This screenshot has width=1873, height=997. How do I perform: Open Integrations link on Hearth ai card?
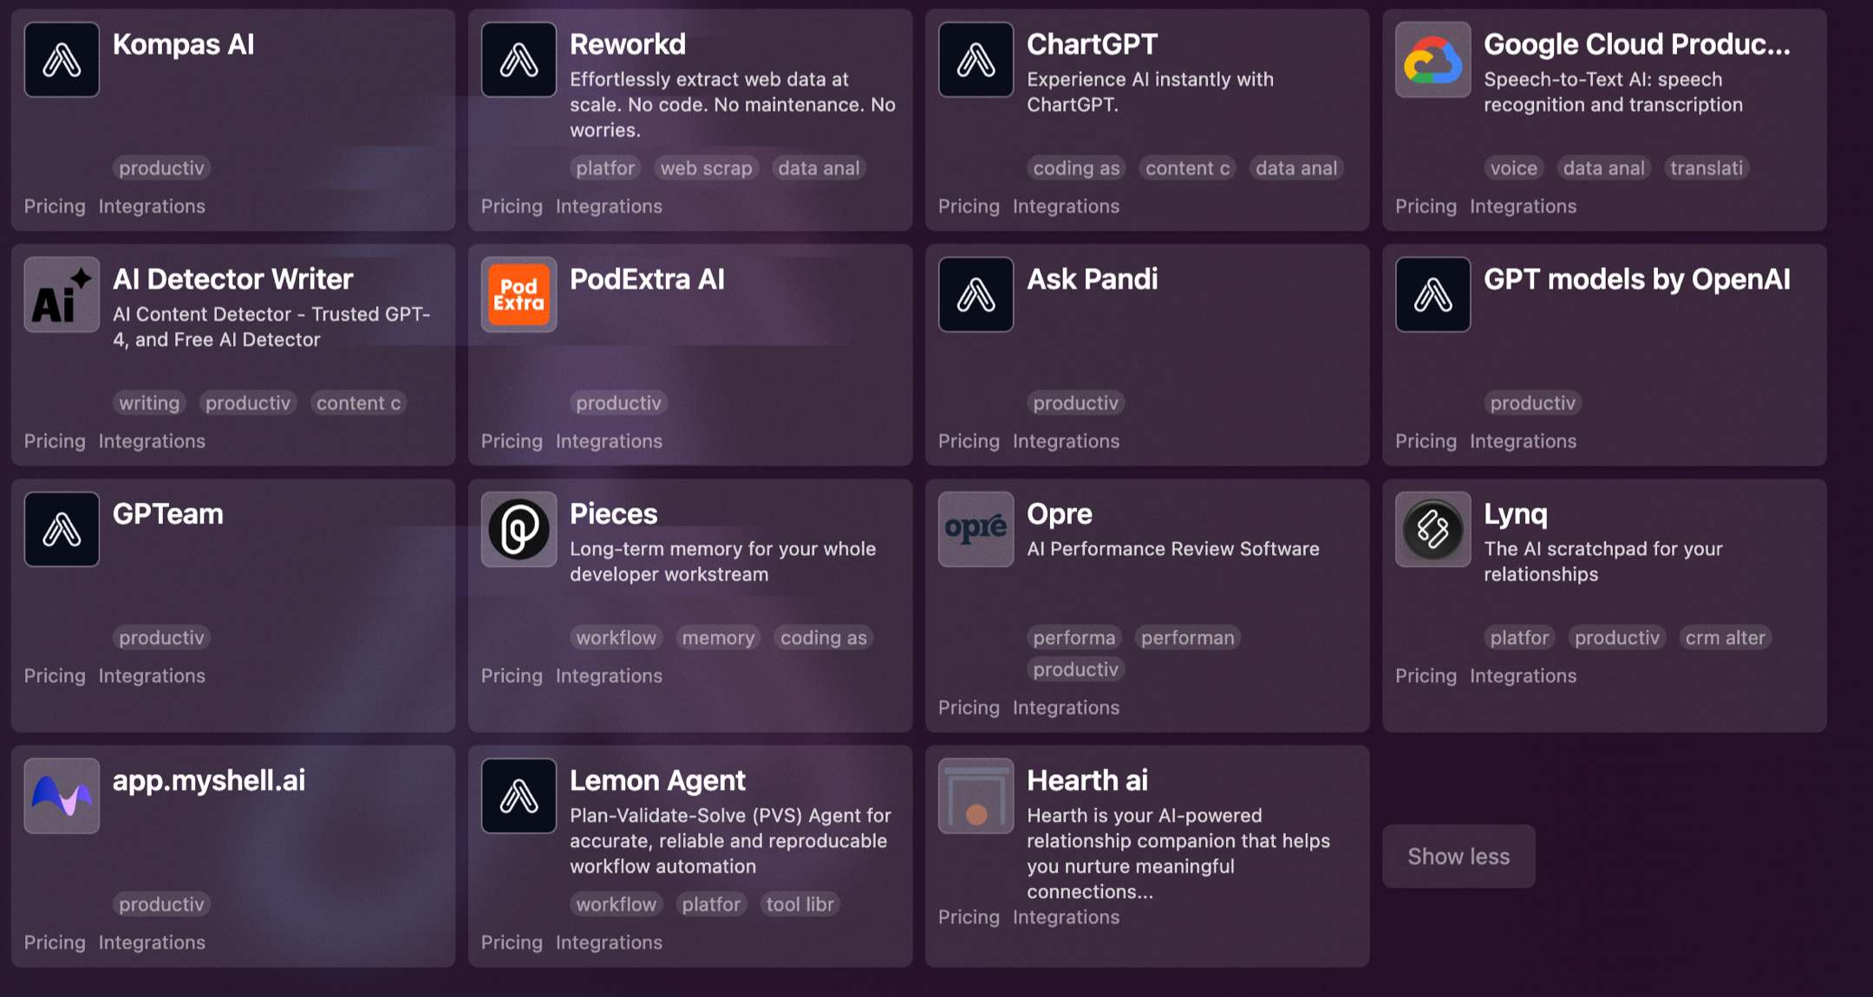1066,917
